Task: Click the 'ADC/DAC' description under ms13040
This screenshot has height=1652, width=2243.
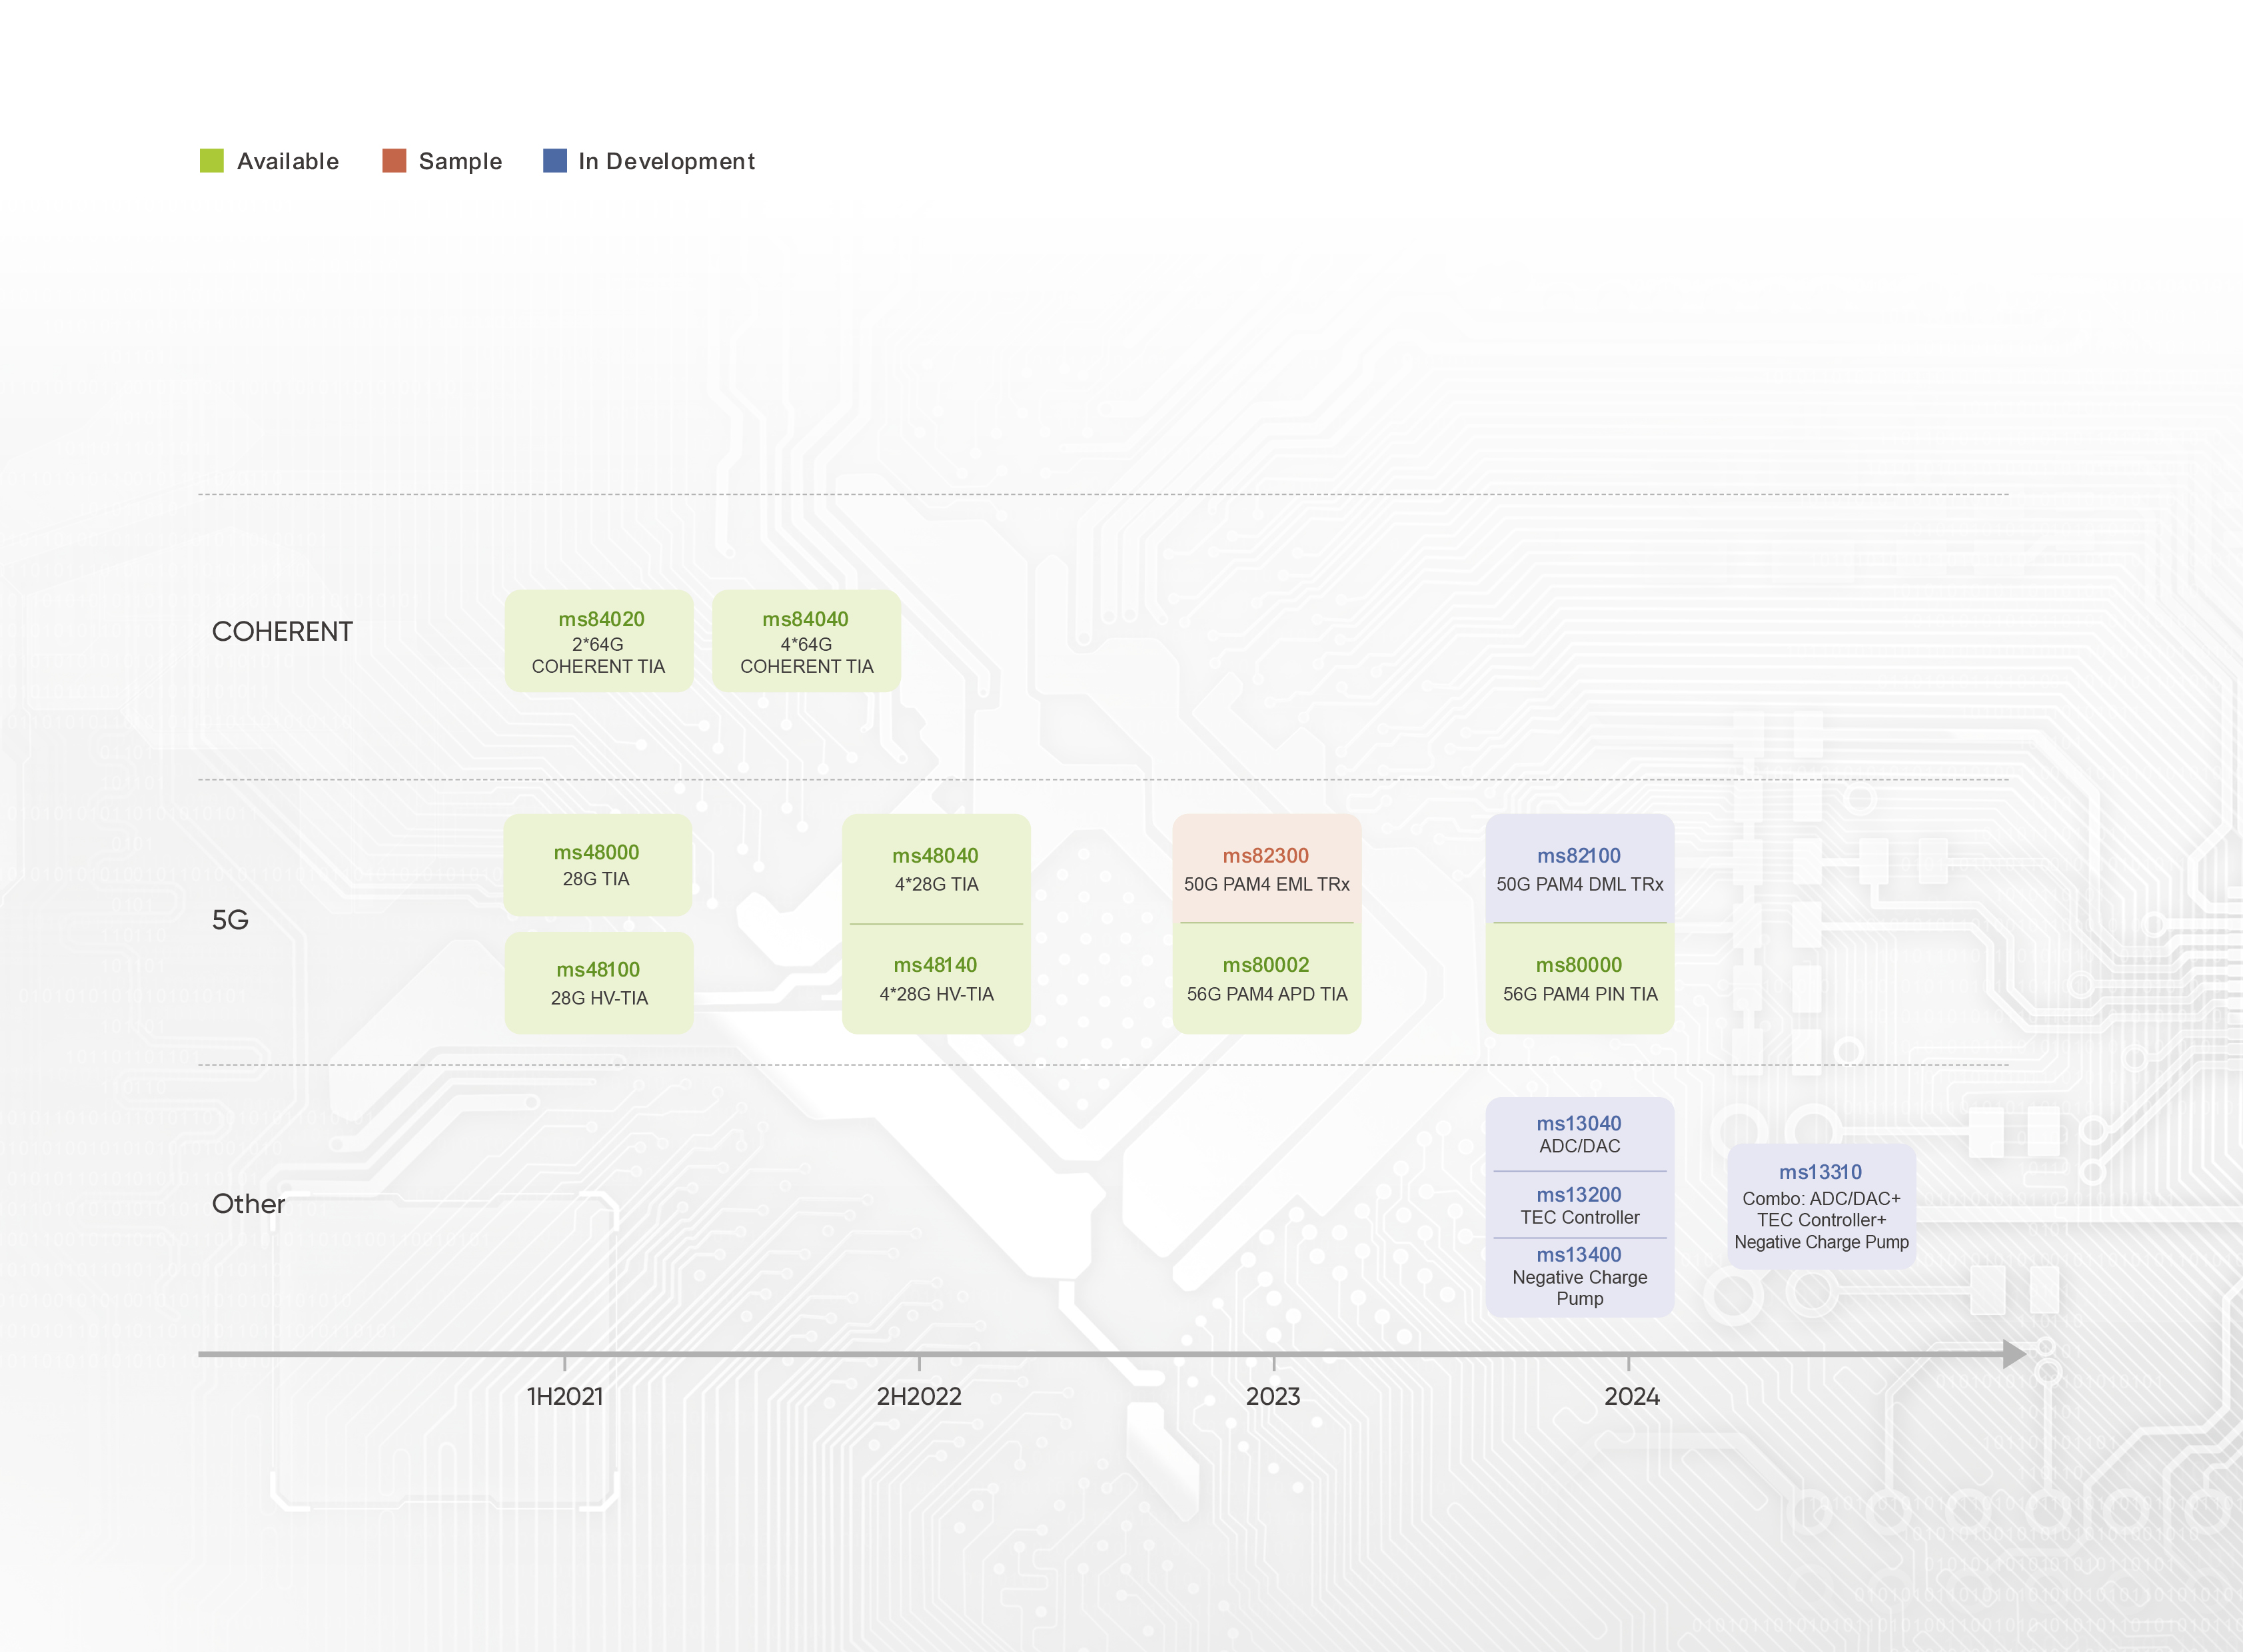Action: pyautogui.click(x=1580, y=1146)
